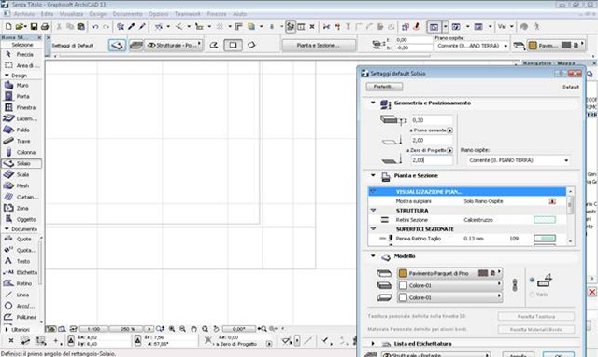The image size is (598, 357).
Task: Click the save icon in main toolbar
Action: tap(34, 27)
